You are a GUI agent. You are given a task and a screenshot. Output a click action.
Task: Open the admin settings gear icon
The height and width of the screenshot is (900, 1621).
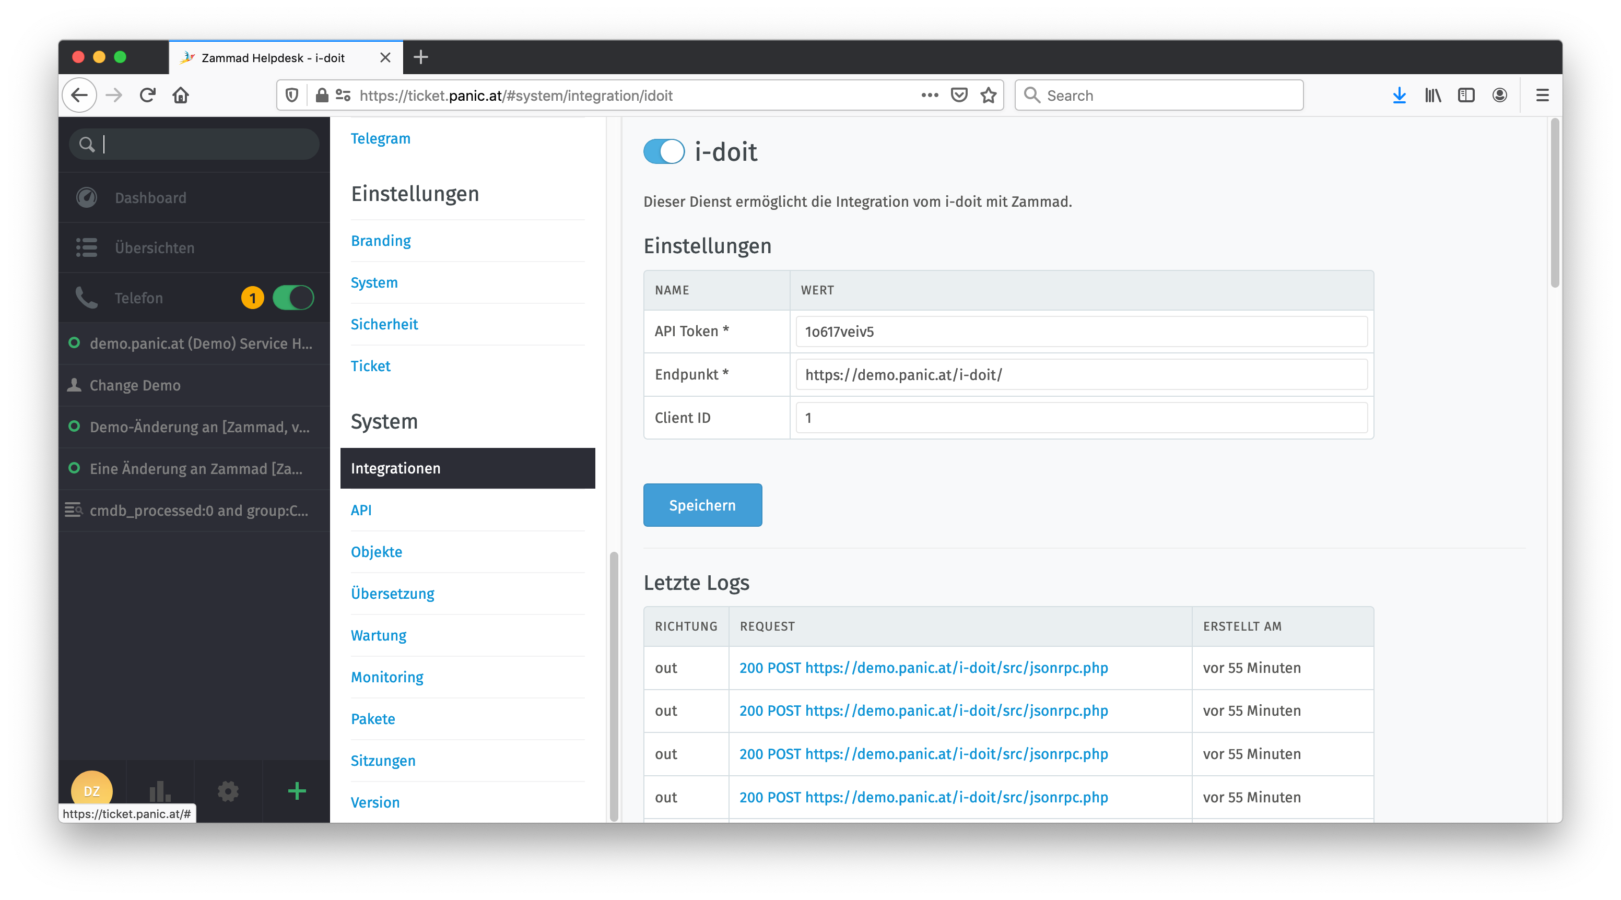point(228,790)
